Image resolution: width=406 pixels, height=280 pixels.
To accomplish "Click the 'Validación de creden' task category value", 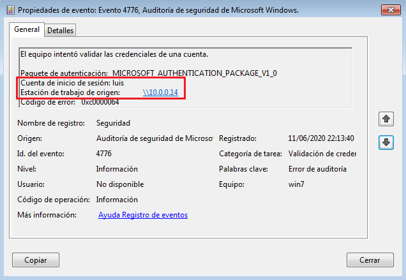I will coord(322,154).
